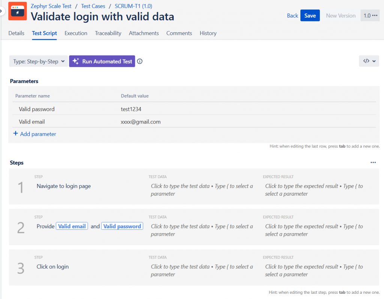Go to the History tab
This screenshot has width=384, height=299.
[208, 33]
